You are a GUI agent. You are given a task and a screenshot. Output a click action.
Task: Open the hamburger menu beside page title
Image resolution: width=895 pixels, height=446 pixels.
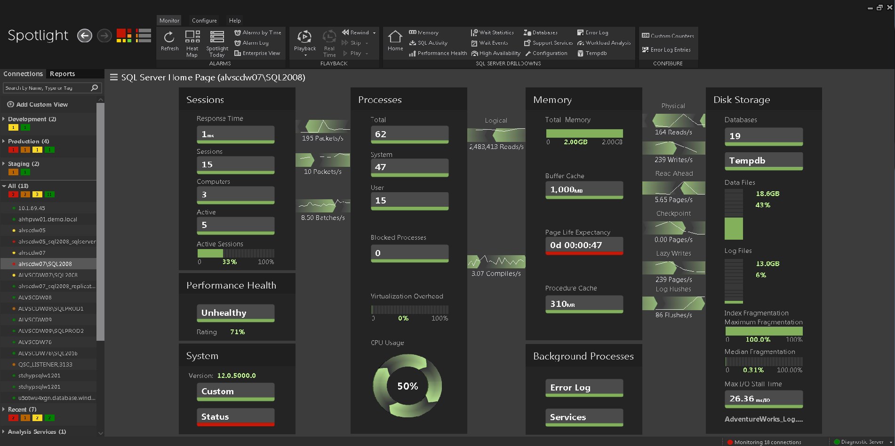pos(114,78)
